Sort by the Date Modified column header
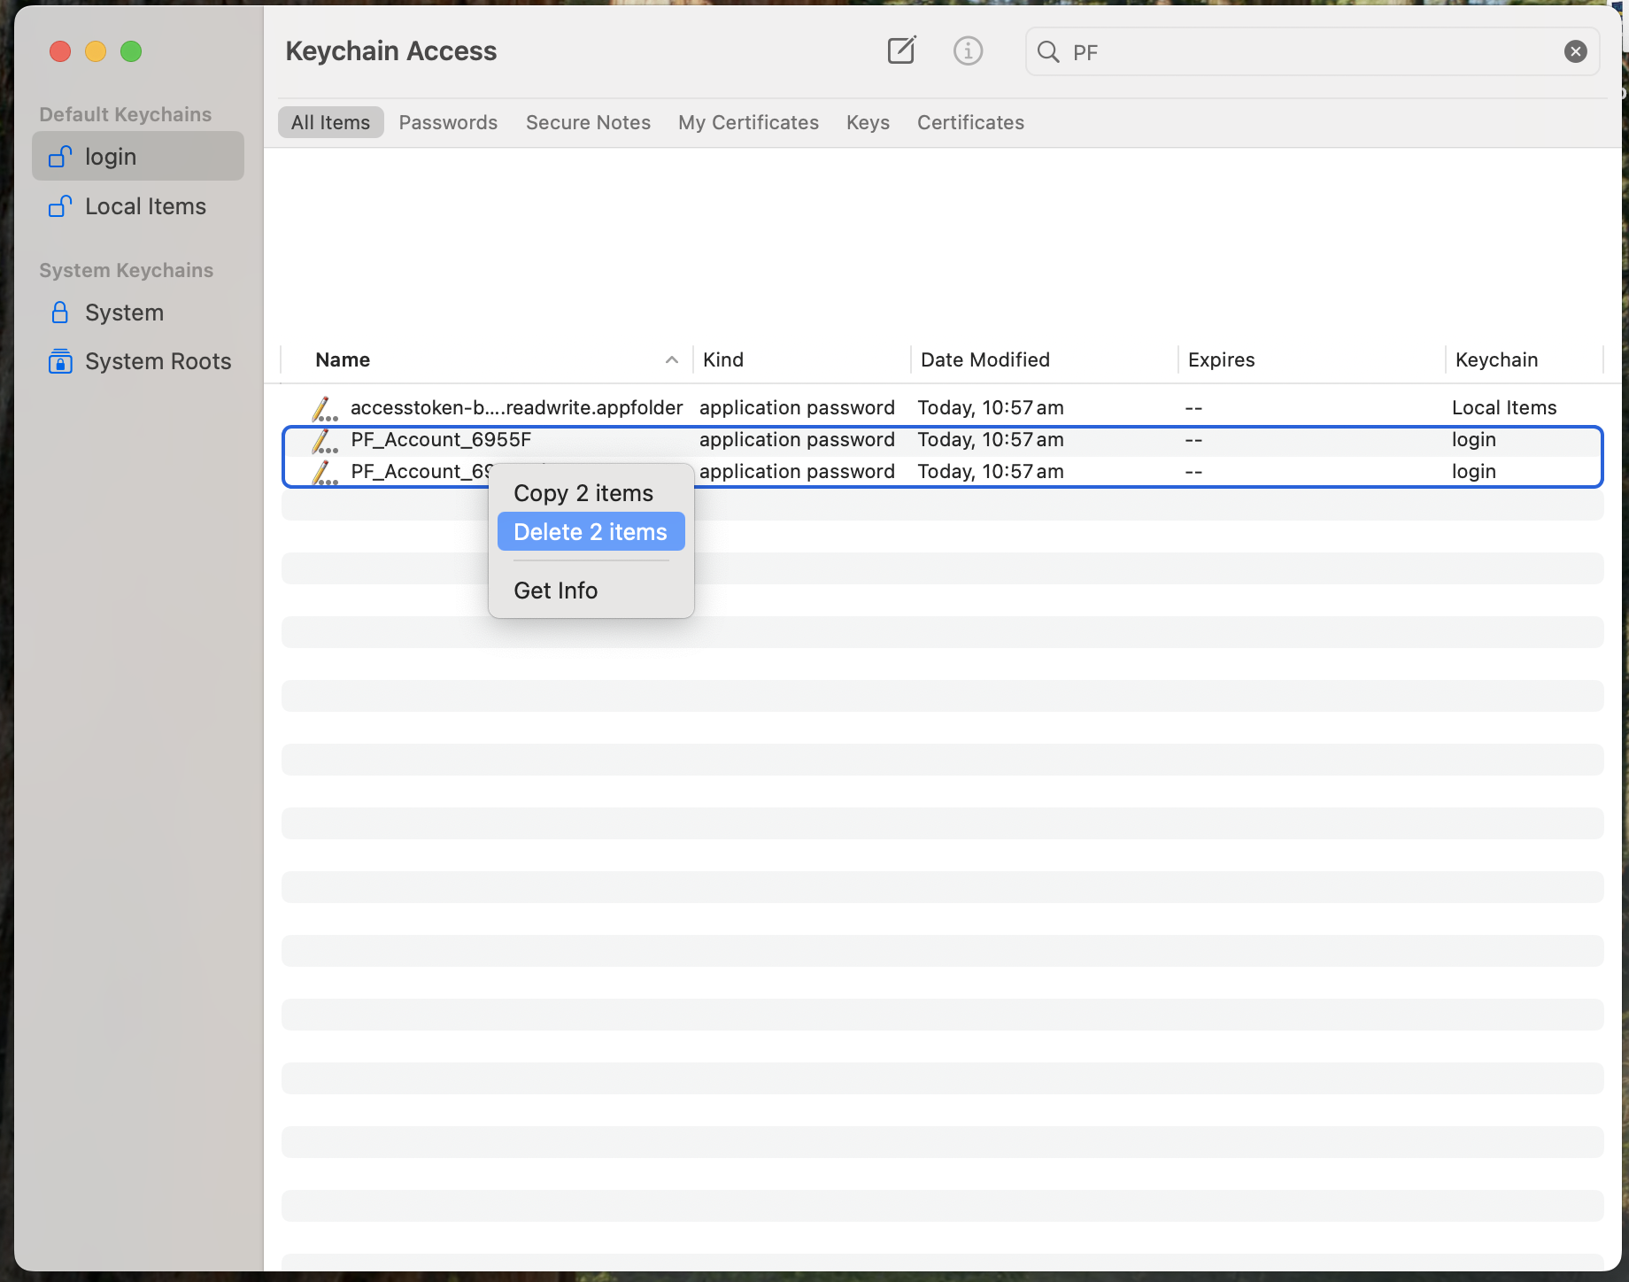Viewport: 1629px width, 1282px height. pyautogui.click(x=1045, y=359)
